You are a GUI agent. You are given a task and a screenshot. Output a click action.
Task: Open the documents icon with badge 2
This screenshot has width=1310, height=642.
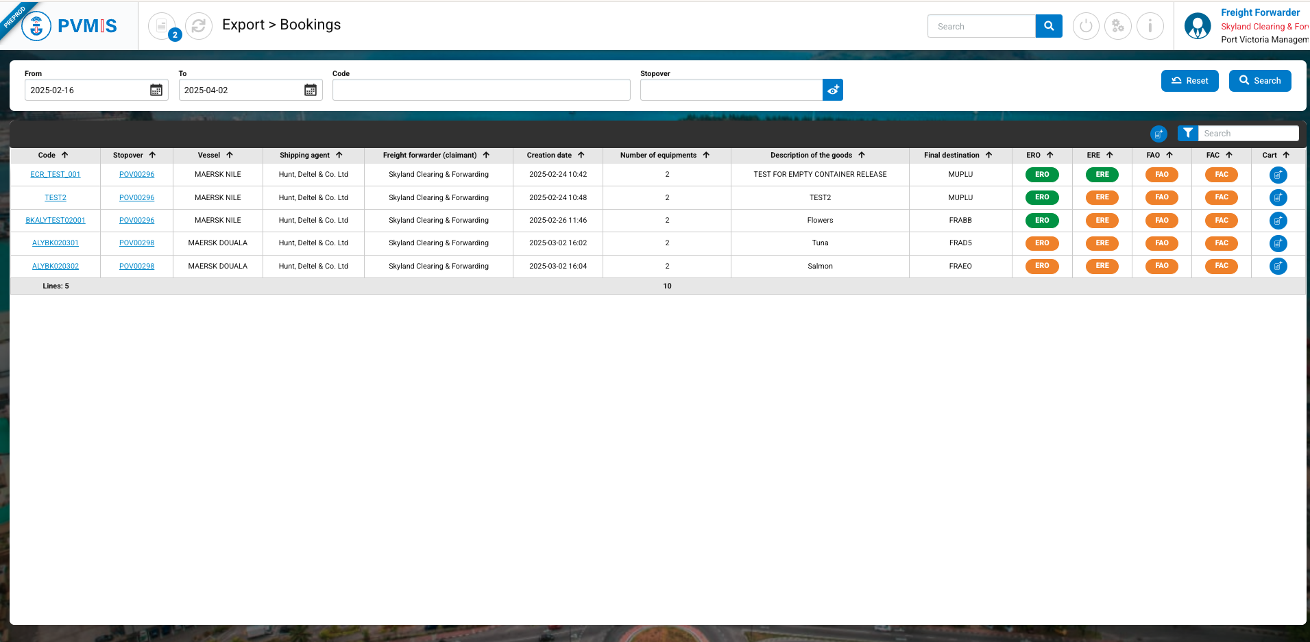(162, 26)
